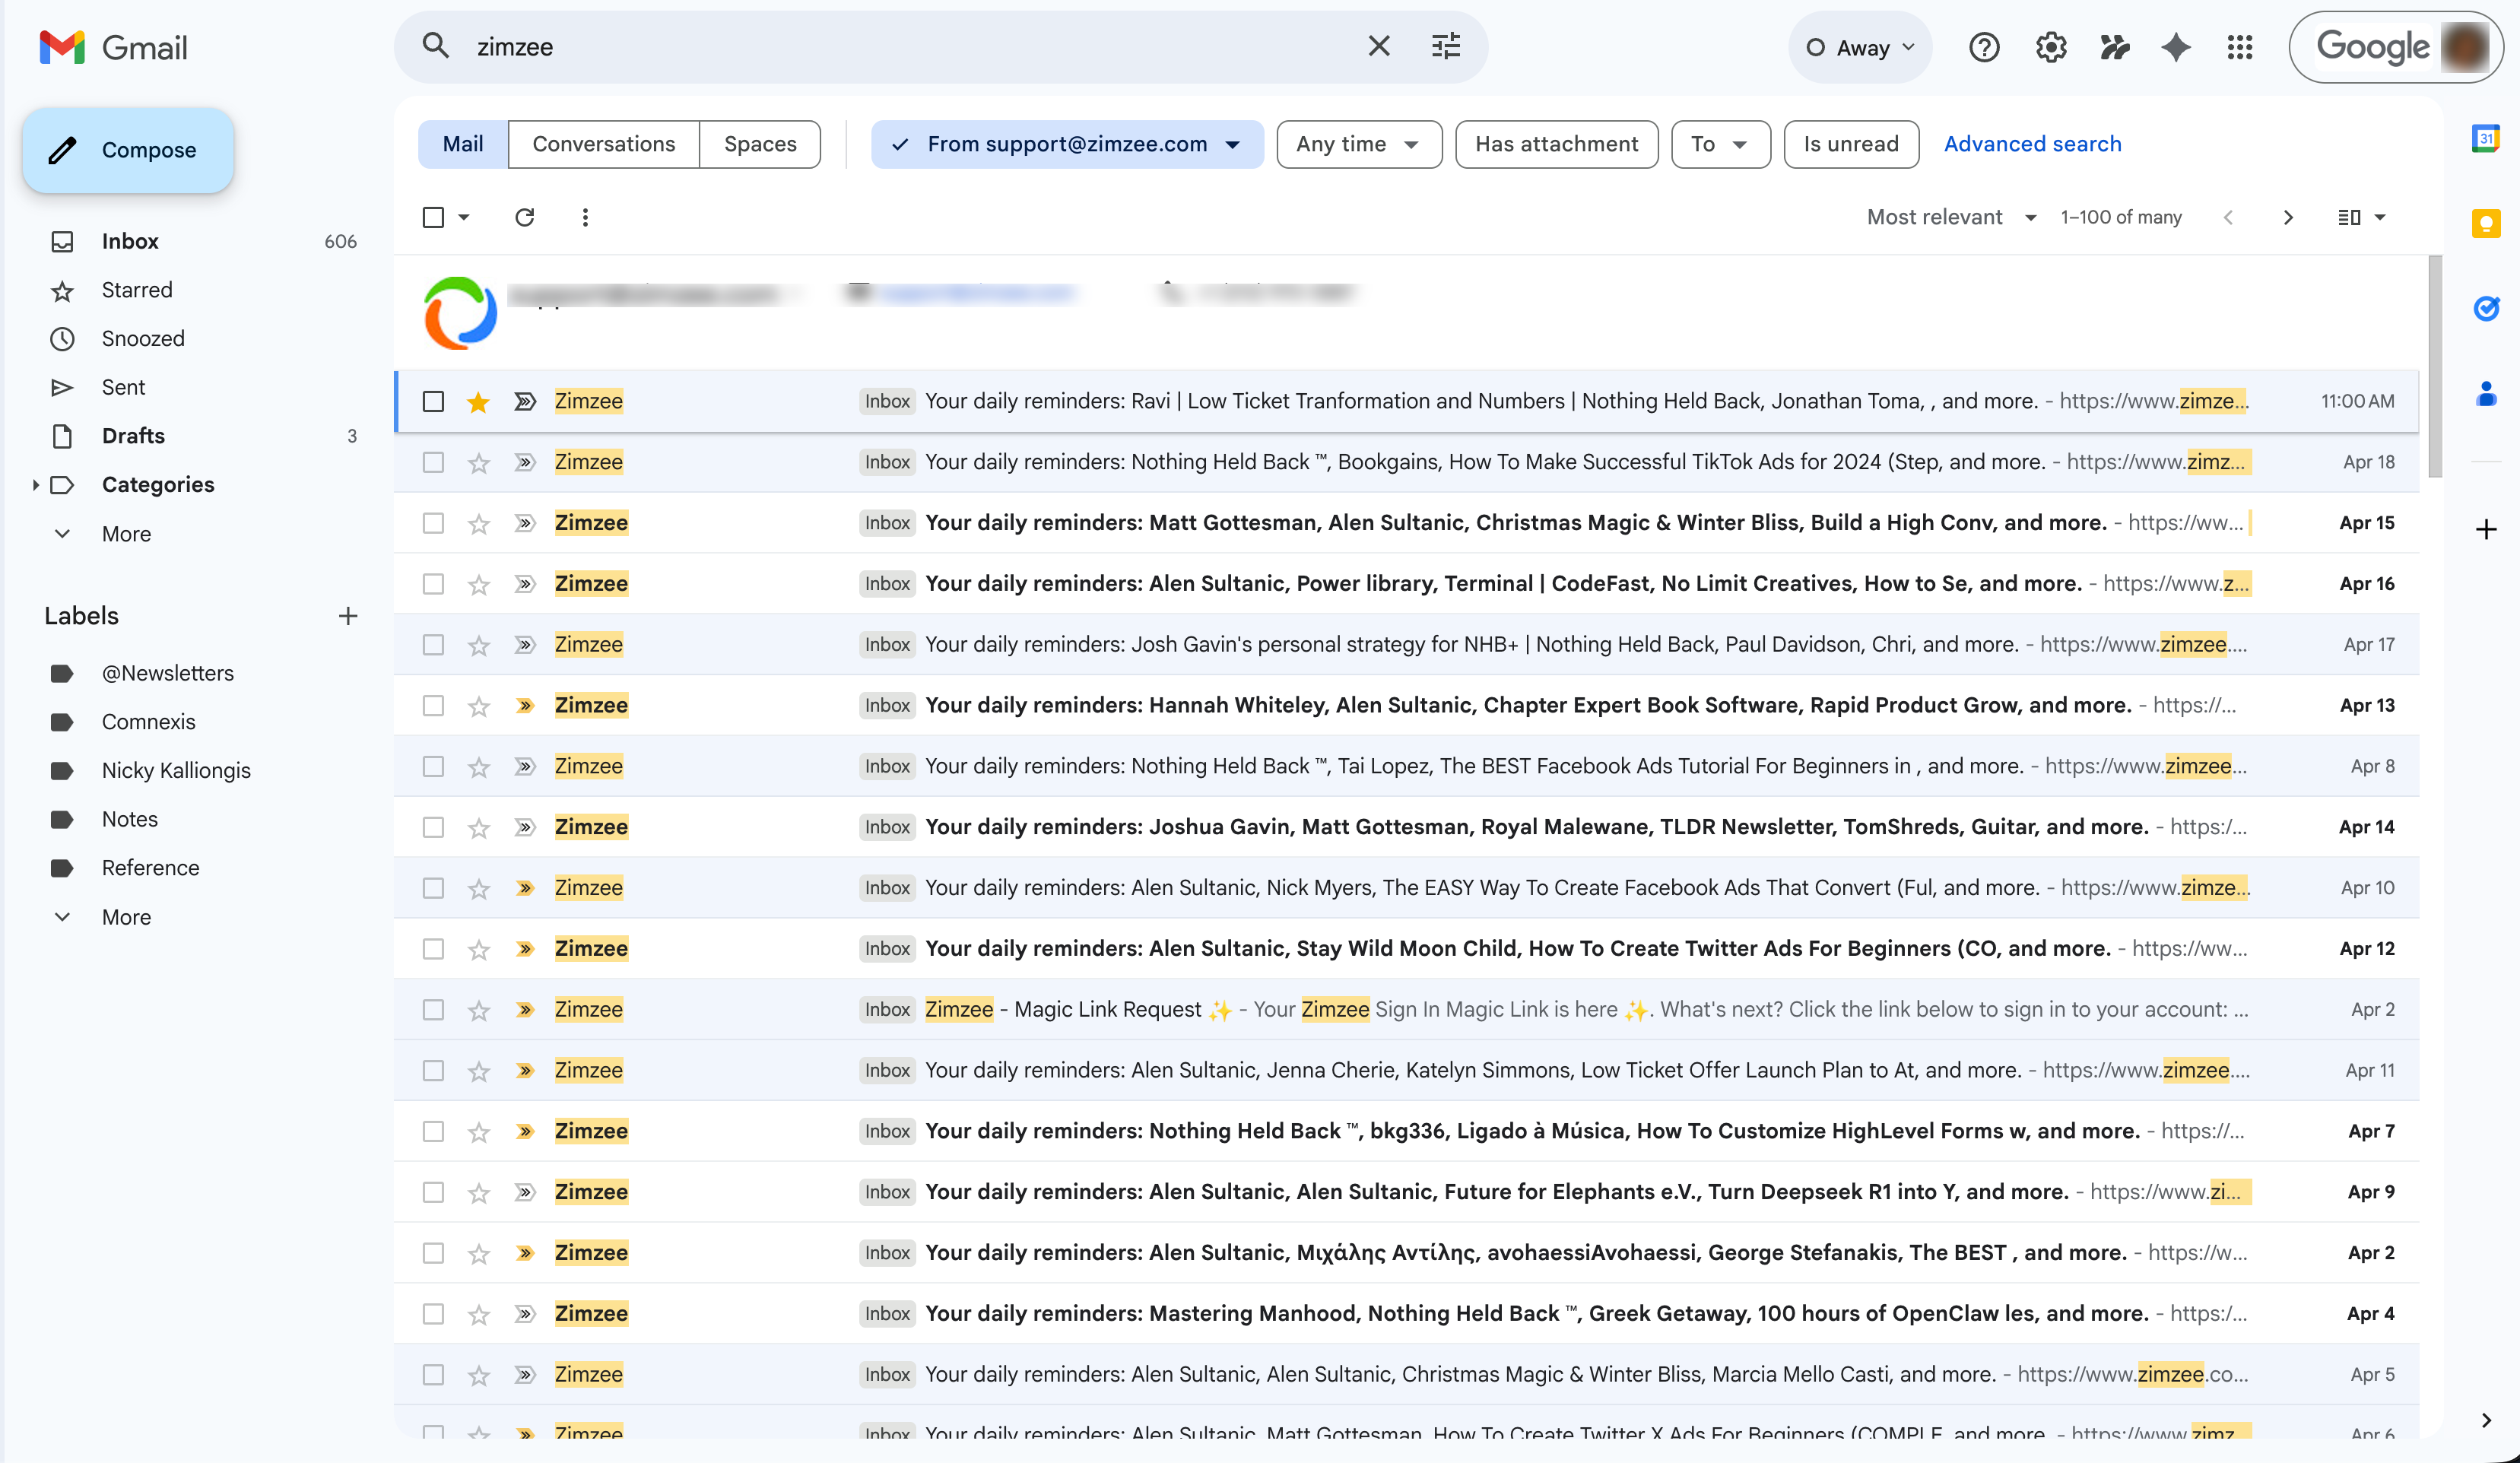Open search filter options icon
The image size is (2520, 1463).
click(1446, 46)
